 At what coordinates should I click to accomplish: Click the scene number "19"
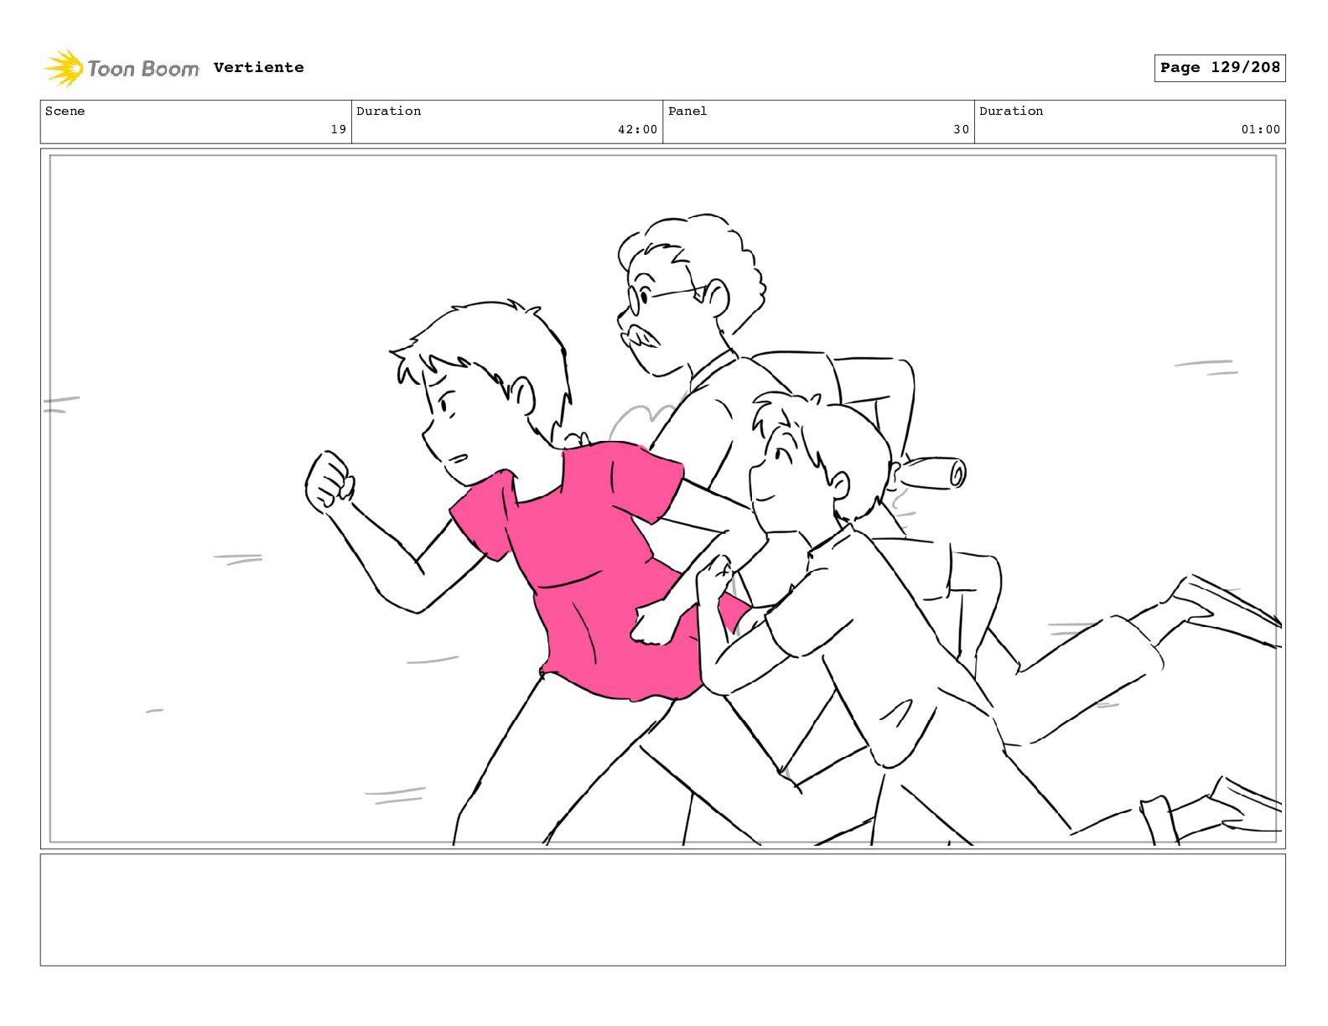pyautogui.click(x=338, y=129)
